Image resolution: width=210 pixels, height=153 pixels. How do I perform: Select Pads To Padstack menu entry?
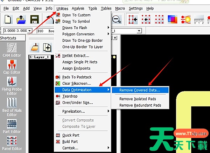click(x=83, y=77)
